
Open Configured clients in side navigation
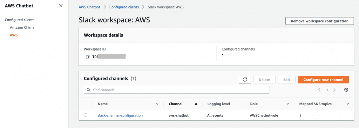20,20
